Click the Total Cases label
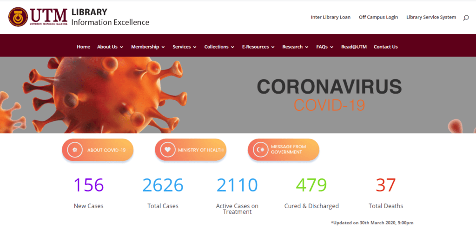 tap(163, 206)
